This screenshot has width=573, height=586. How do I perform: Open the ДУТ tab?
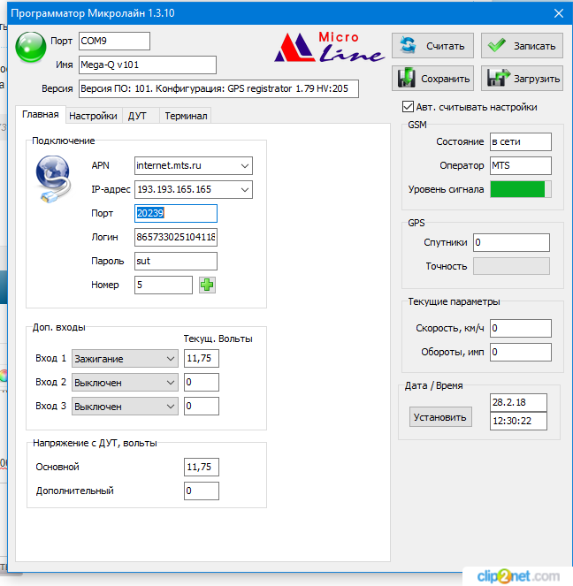(x=137, y=116)
